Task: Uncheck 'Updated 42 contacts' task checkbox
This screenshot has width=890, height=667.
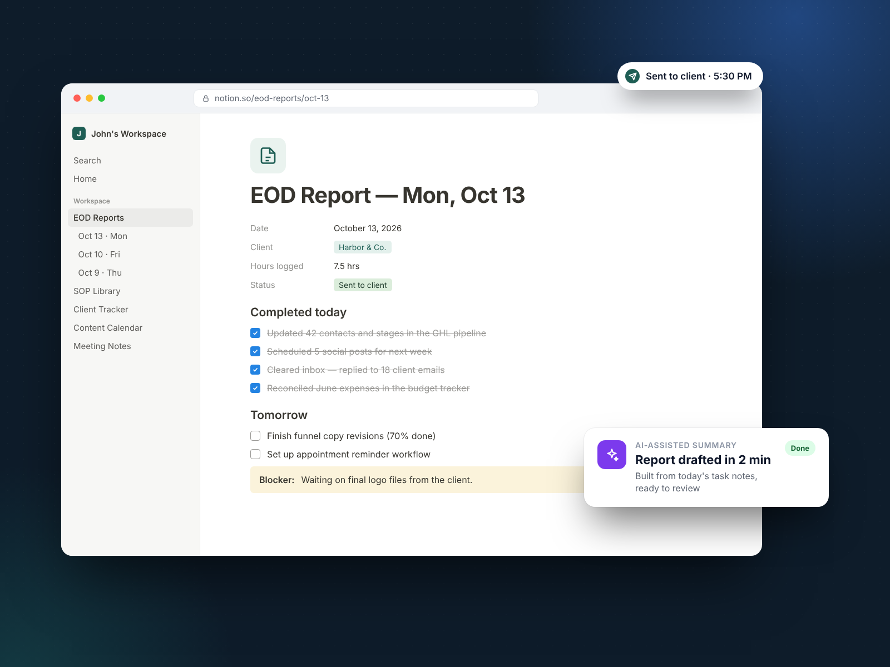Action: tap(255, 333)
